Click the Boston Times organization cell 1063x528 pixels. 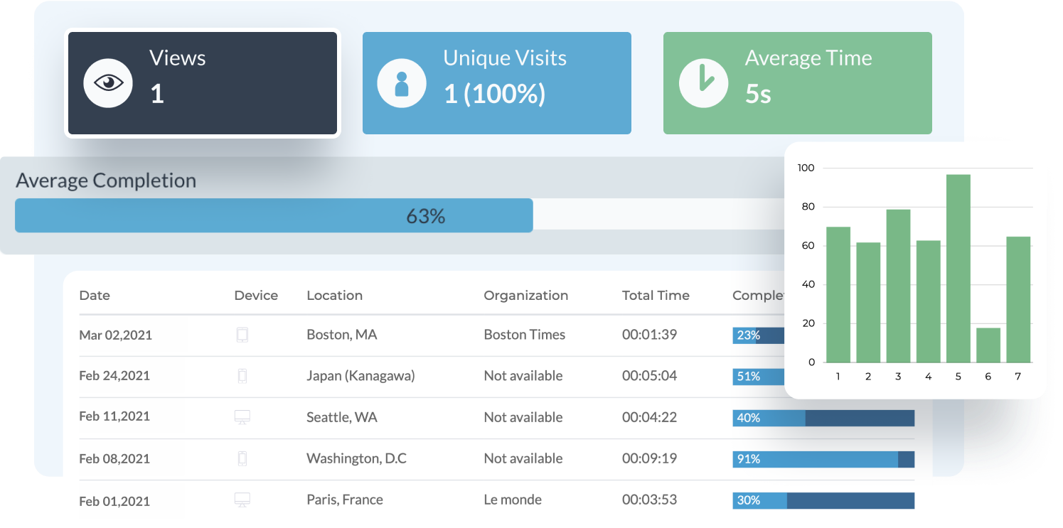tap(525, 335)
